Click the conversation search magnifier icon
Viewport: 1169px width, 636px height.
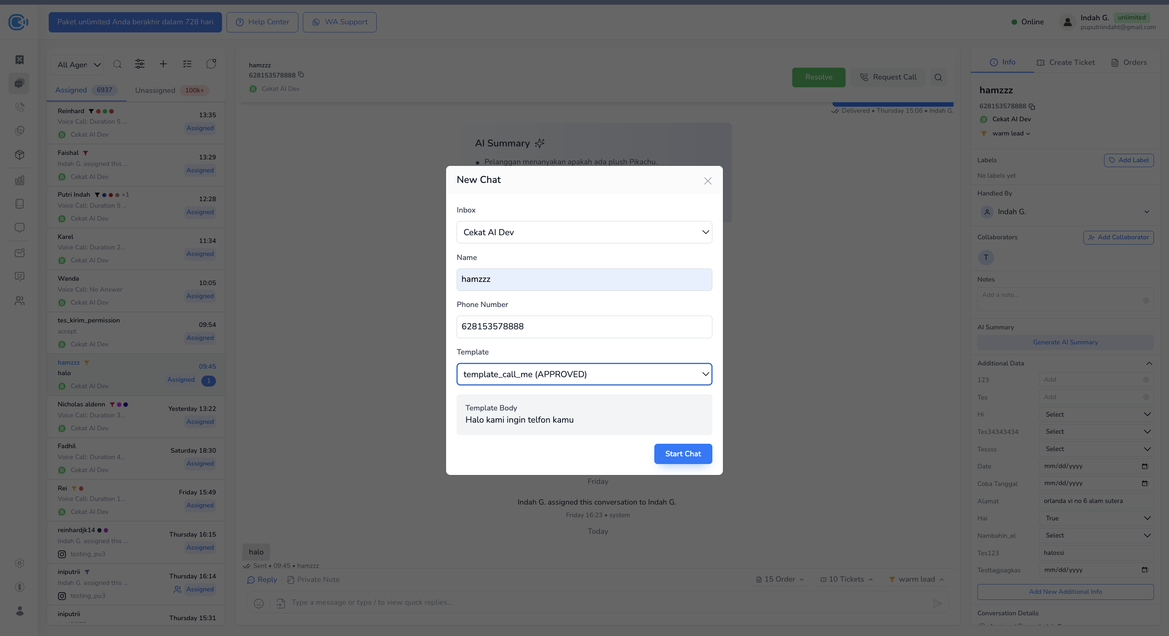click(x=117, y=64)
